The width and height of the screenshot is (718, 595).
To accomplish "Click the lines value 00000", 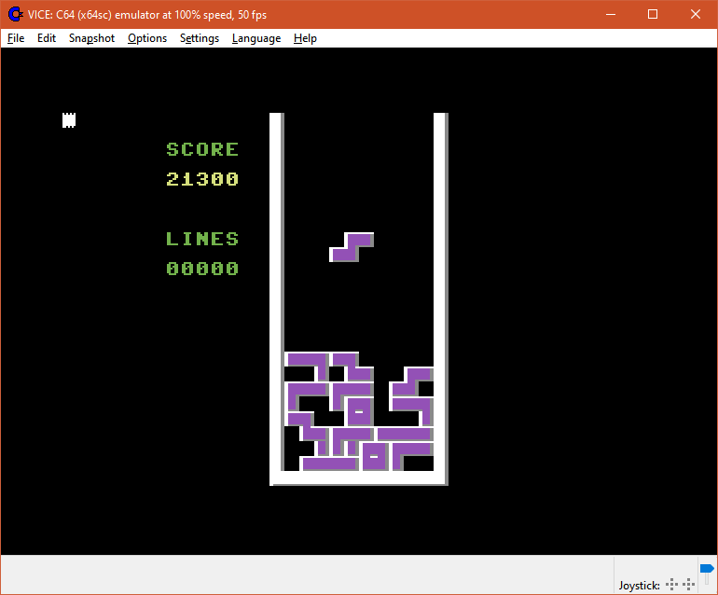I will [202, 269].
